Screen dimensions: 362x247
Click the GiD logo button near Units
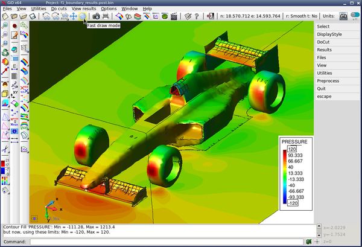pyautogui.click(x=343, y=17)
